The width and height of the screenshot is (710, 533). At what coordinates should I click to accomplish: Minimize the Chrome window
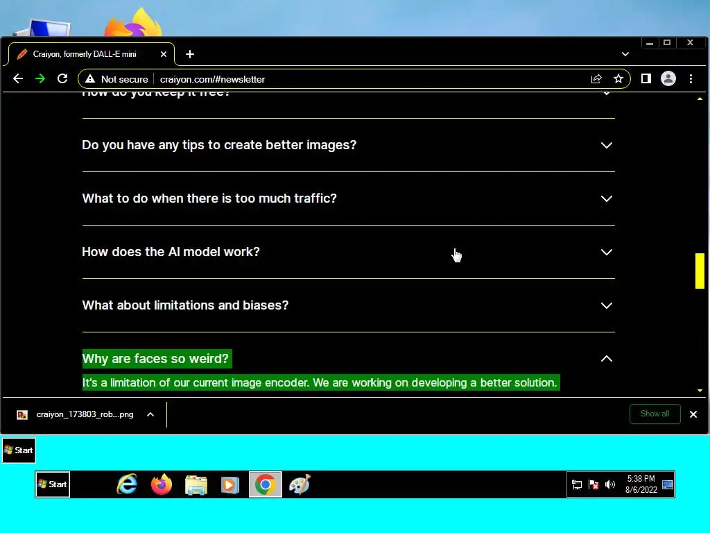[650, 42]
